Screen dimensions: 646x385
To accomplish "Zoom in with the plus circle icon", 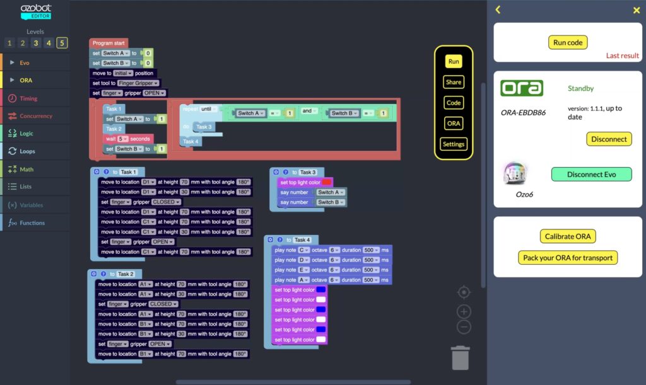I will point(464,311).
